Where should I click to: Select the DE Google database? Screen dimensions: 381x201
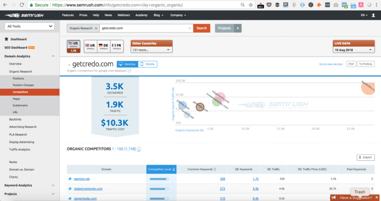click(104, 47)
